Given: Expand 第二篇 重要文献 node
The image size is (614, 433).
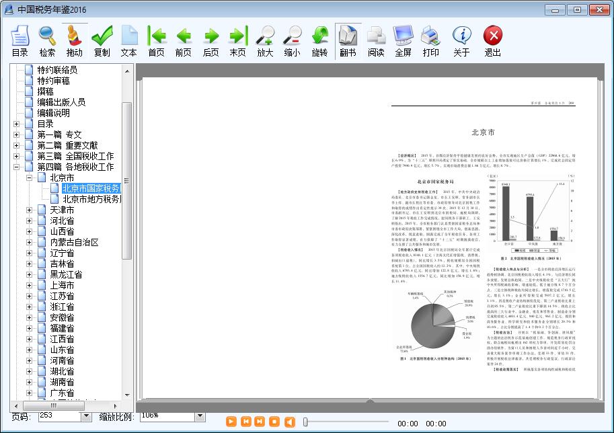Looking at the screenshot, I should tap(16, 146).
